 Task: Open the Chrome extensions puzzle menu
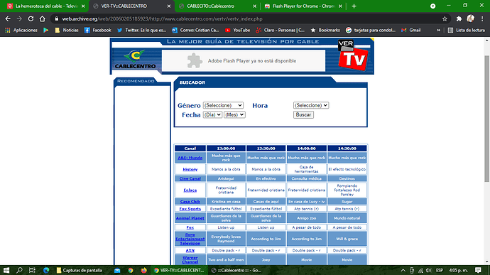pos(459,18)
